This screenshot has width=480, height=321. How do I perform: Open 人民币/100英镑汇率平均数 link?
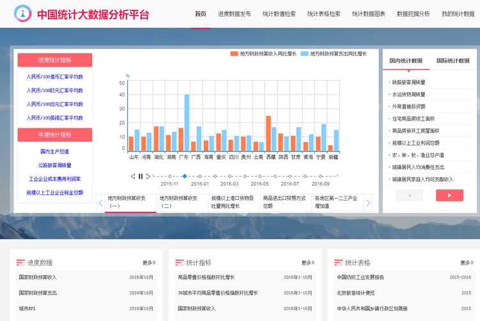(x=55, y=118)
